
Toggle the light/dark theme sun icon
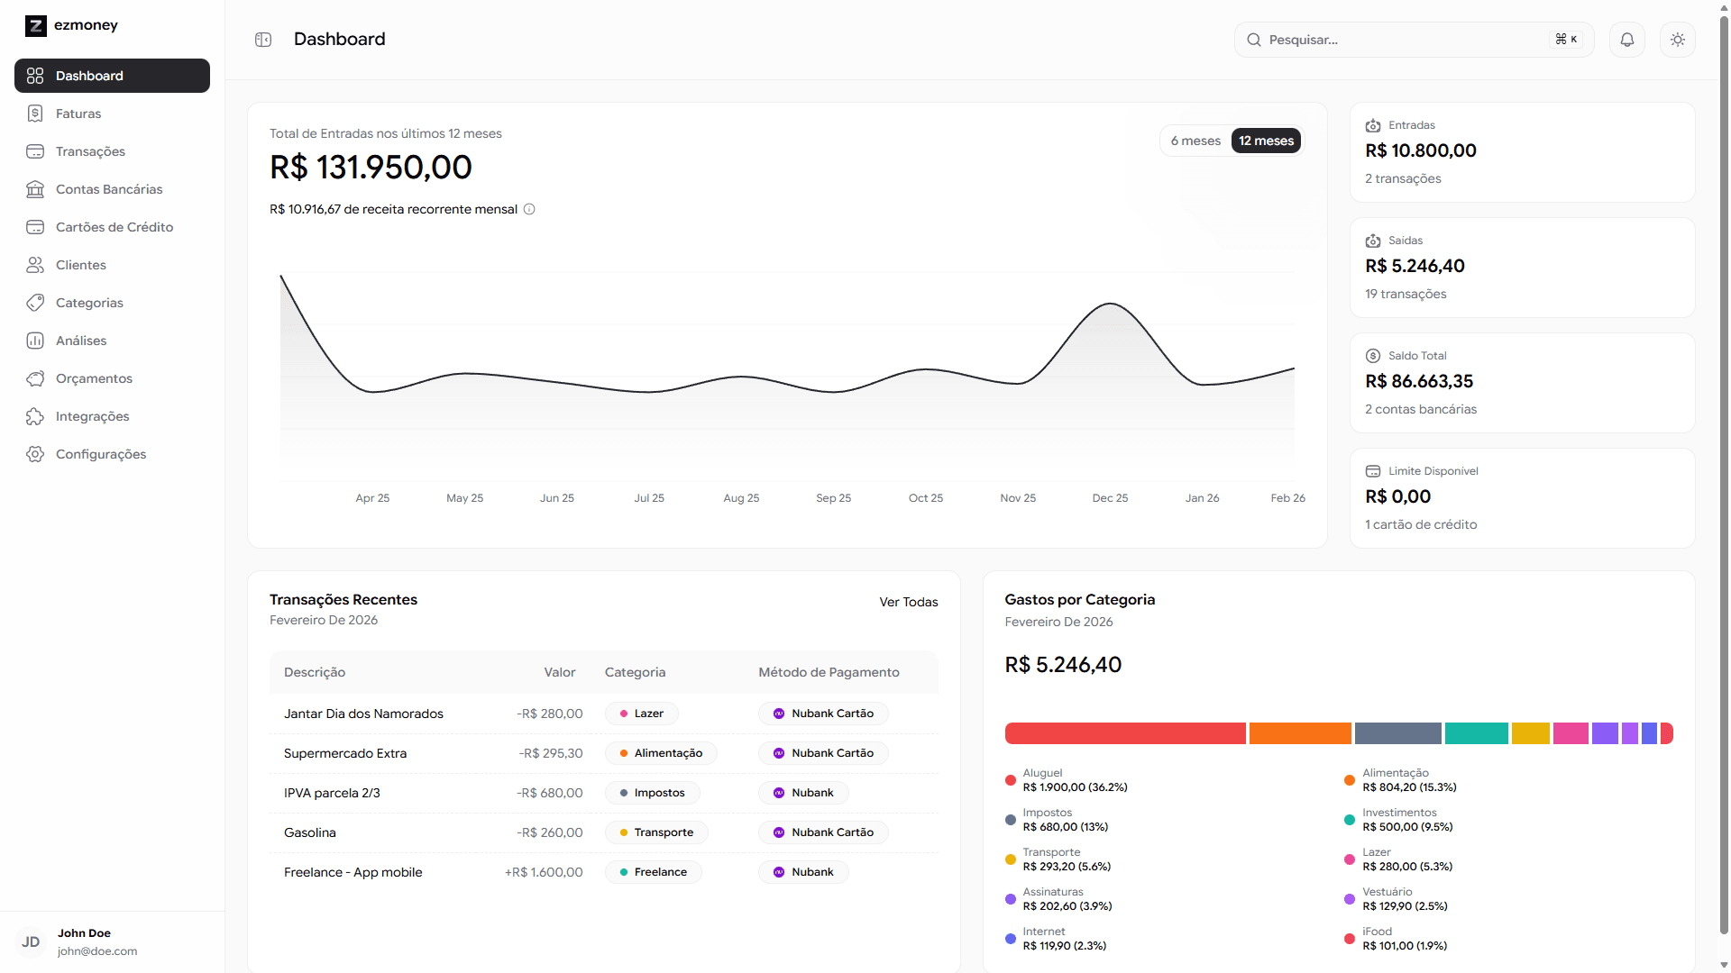[x=1678, y=40]
